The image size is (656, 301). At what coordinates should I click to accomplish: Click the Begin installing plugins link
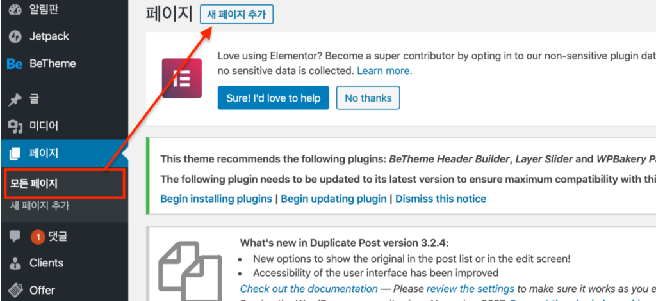pos(216,199)
